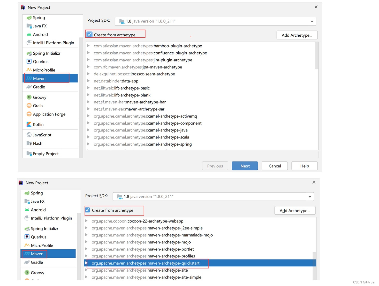Image resolution: width=379 pixels, height=286 pixels.
Task: Expand camel-archetype-activemq tree arrow
Action: pos(88,116)
